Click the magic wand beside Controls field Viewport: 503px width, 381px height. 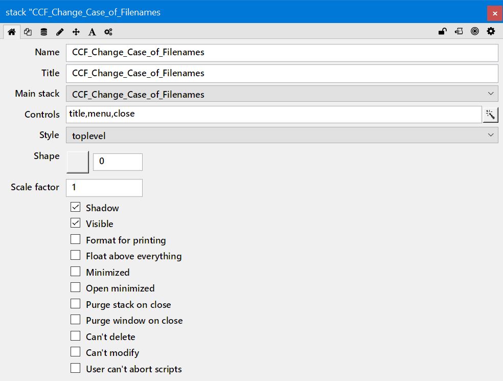tap(490, 115)
